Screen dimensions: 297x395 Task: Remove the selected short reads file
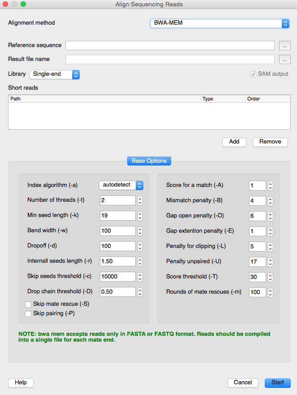tap(270, 142)
